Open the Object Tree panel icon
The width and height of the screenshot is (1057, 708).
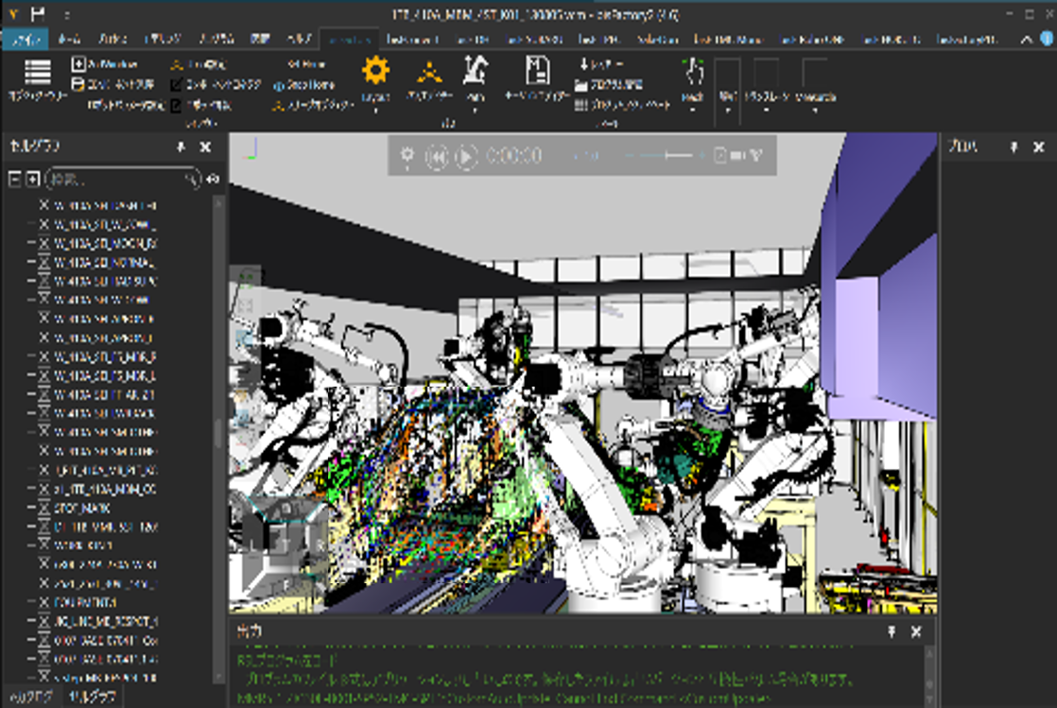37,74
